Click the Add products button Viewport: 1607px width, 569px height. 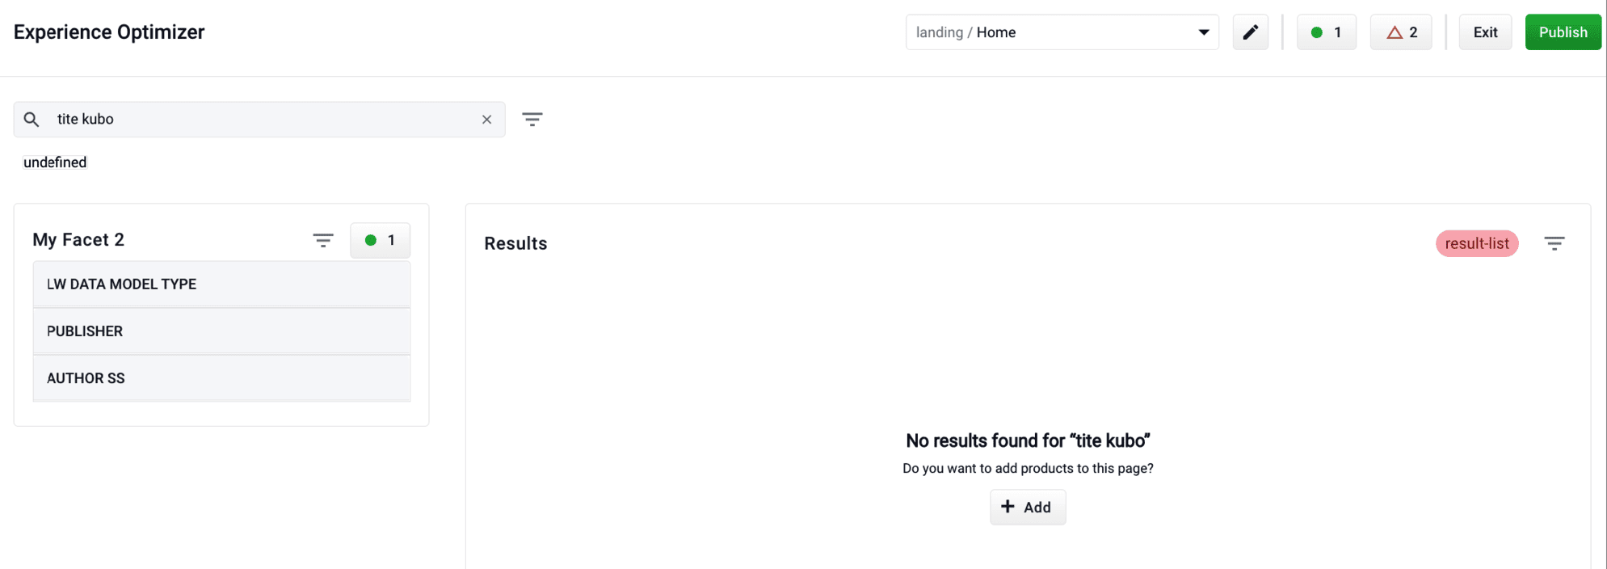click(1027, 507)
